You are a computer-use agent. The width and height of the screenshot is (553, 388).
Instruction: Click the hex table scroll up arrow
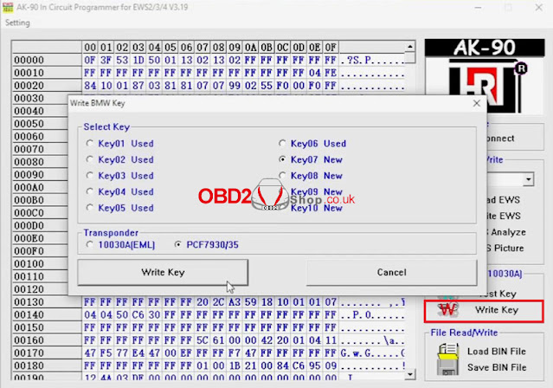tap(410, 47)
